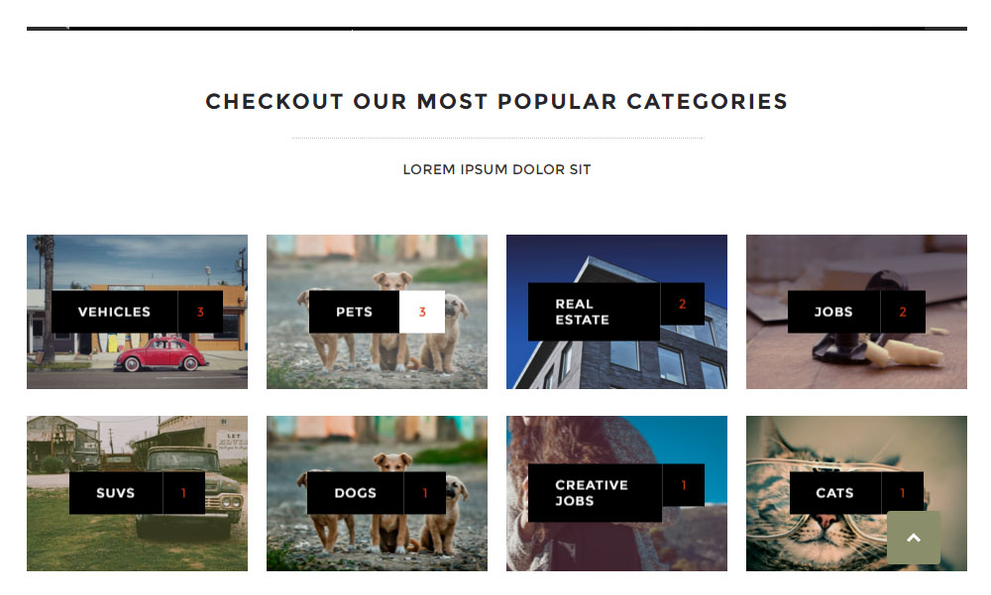Click the white count badge on PETS

click(422, 311)
